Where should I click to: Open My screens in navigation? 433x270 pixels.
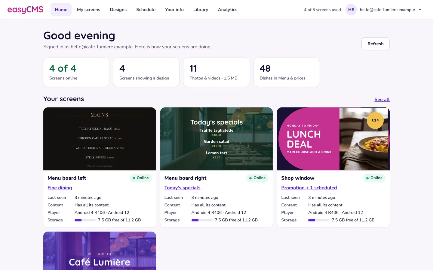[88, 10]
